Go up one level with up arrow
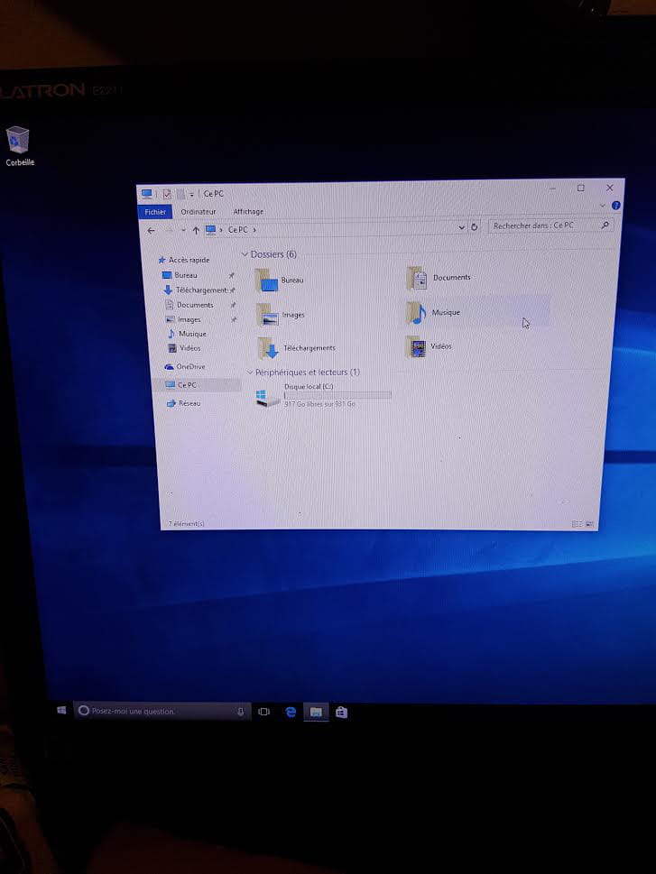The width and height of the screenshot is (656, 874). (196, 230)
